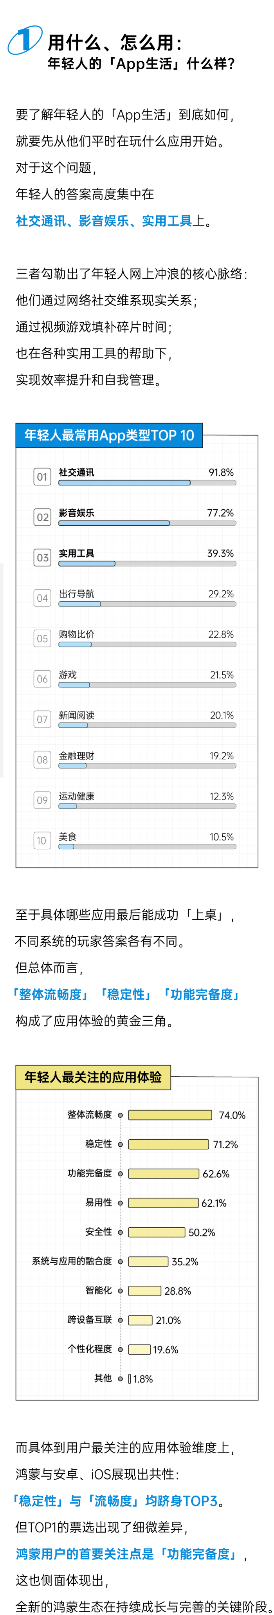The image size is (274, 1615).
Task: Click the blue 社交通讯、影音娱乐、实用工具 text
Action: pyautogui.click(x=104, y=221)
